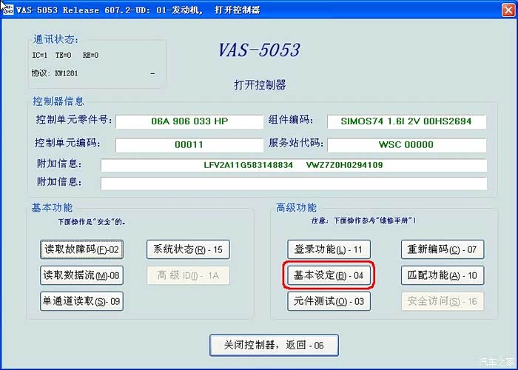Click the 打开控制器 heading text

pos(260,85)
